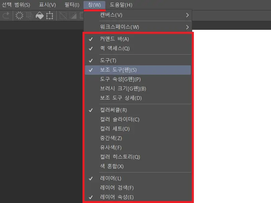Click the Redo arrow icon in toolbar
This screenshot has width=271, height=203.
click(6, 15)
